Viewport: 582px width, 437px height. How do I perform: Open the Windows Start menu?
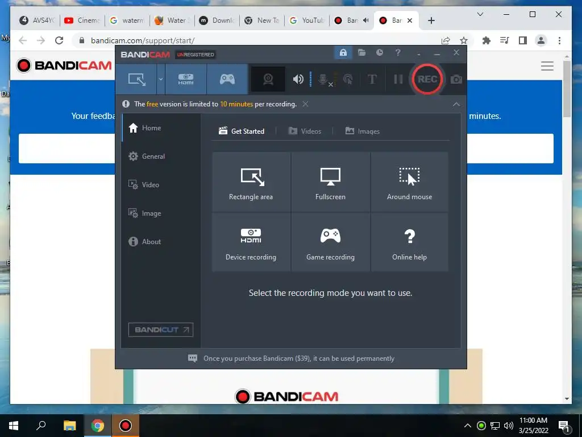[x=14, y=426]
